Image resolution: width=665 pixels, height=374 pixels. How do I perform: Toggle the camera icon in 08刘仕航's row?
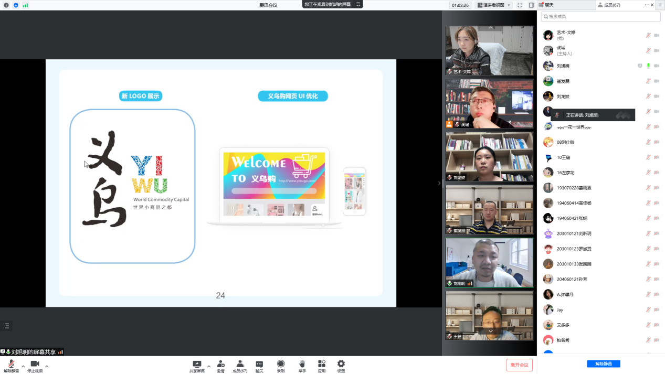pyautogui.click(x=656, y=142)
